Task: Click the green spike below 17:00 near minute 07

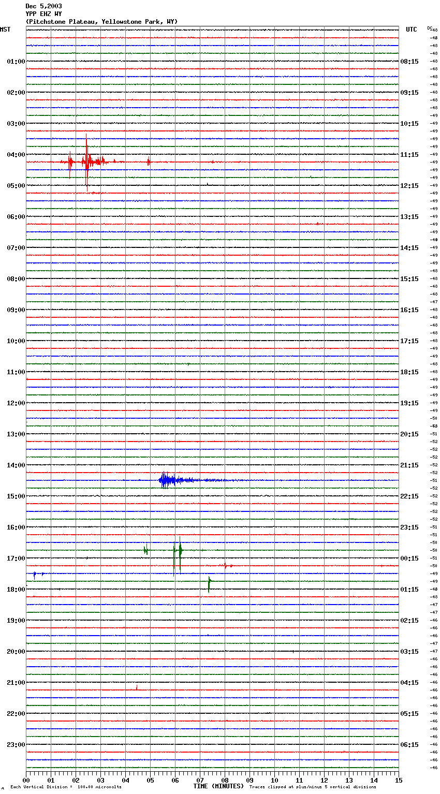Action: click(x=209, y=584)
